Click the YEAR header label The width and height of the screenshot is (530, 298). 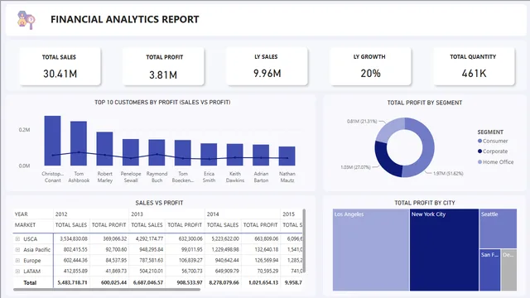point(21,214)
